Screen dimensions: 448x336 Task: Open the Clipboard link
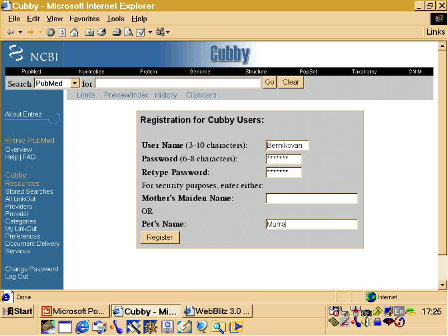[x=201, y=95]
